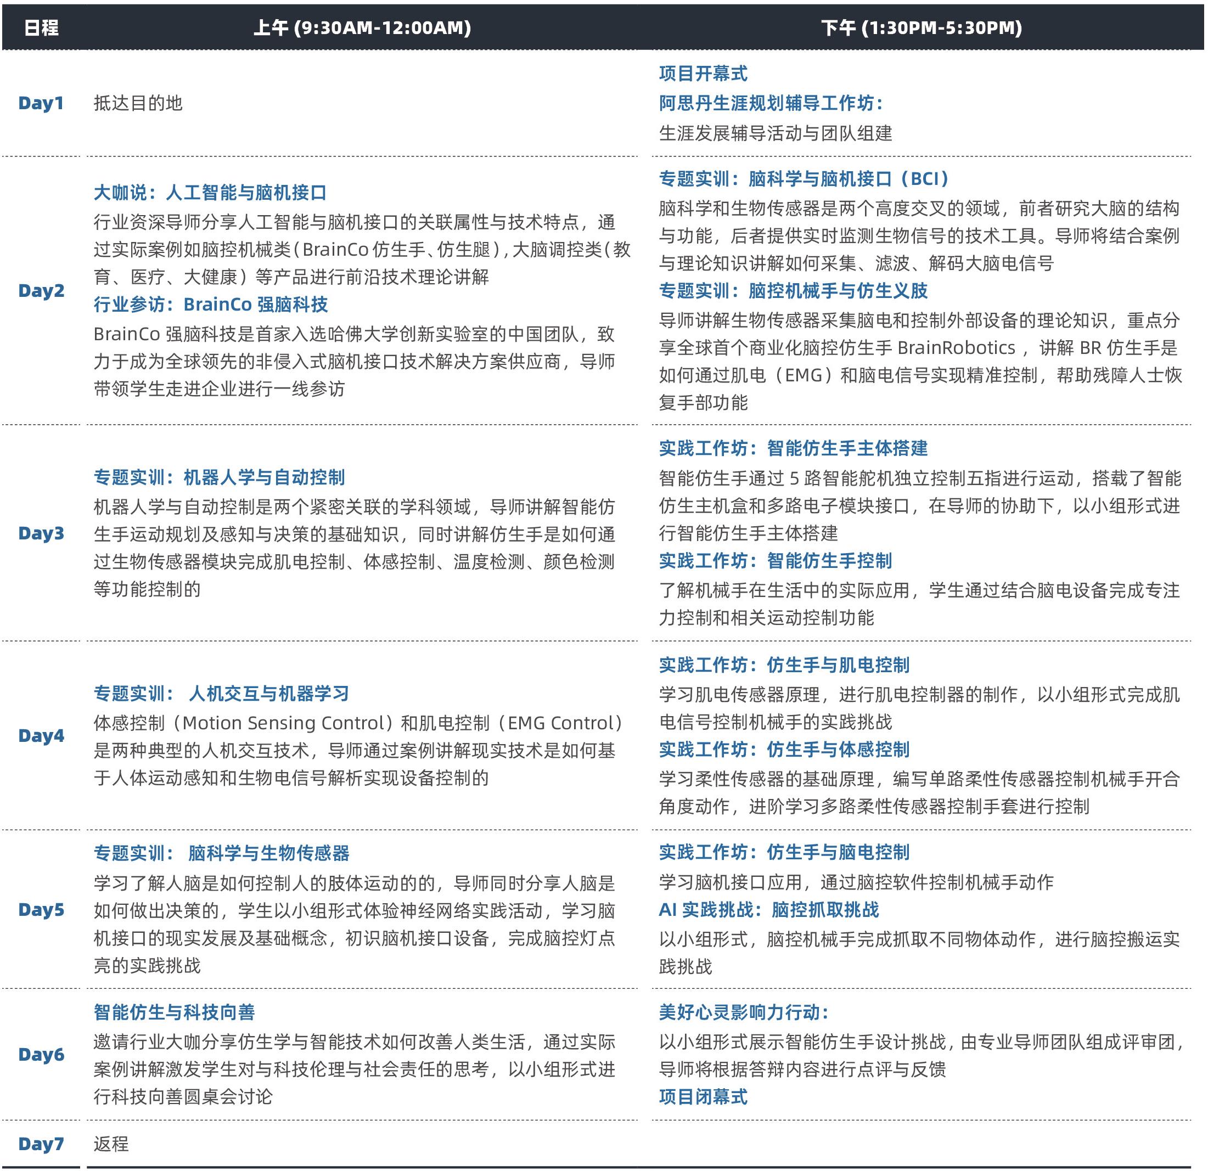
Task: Click 阿思丹生涯规划辅导工作坊 heading
Action: [771, 103]
